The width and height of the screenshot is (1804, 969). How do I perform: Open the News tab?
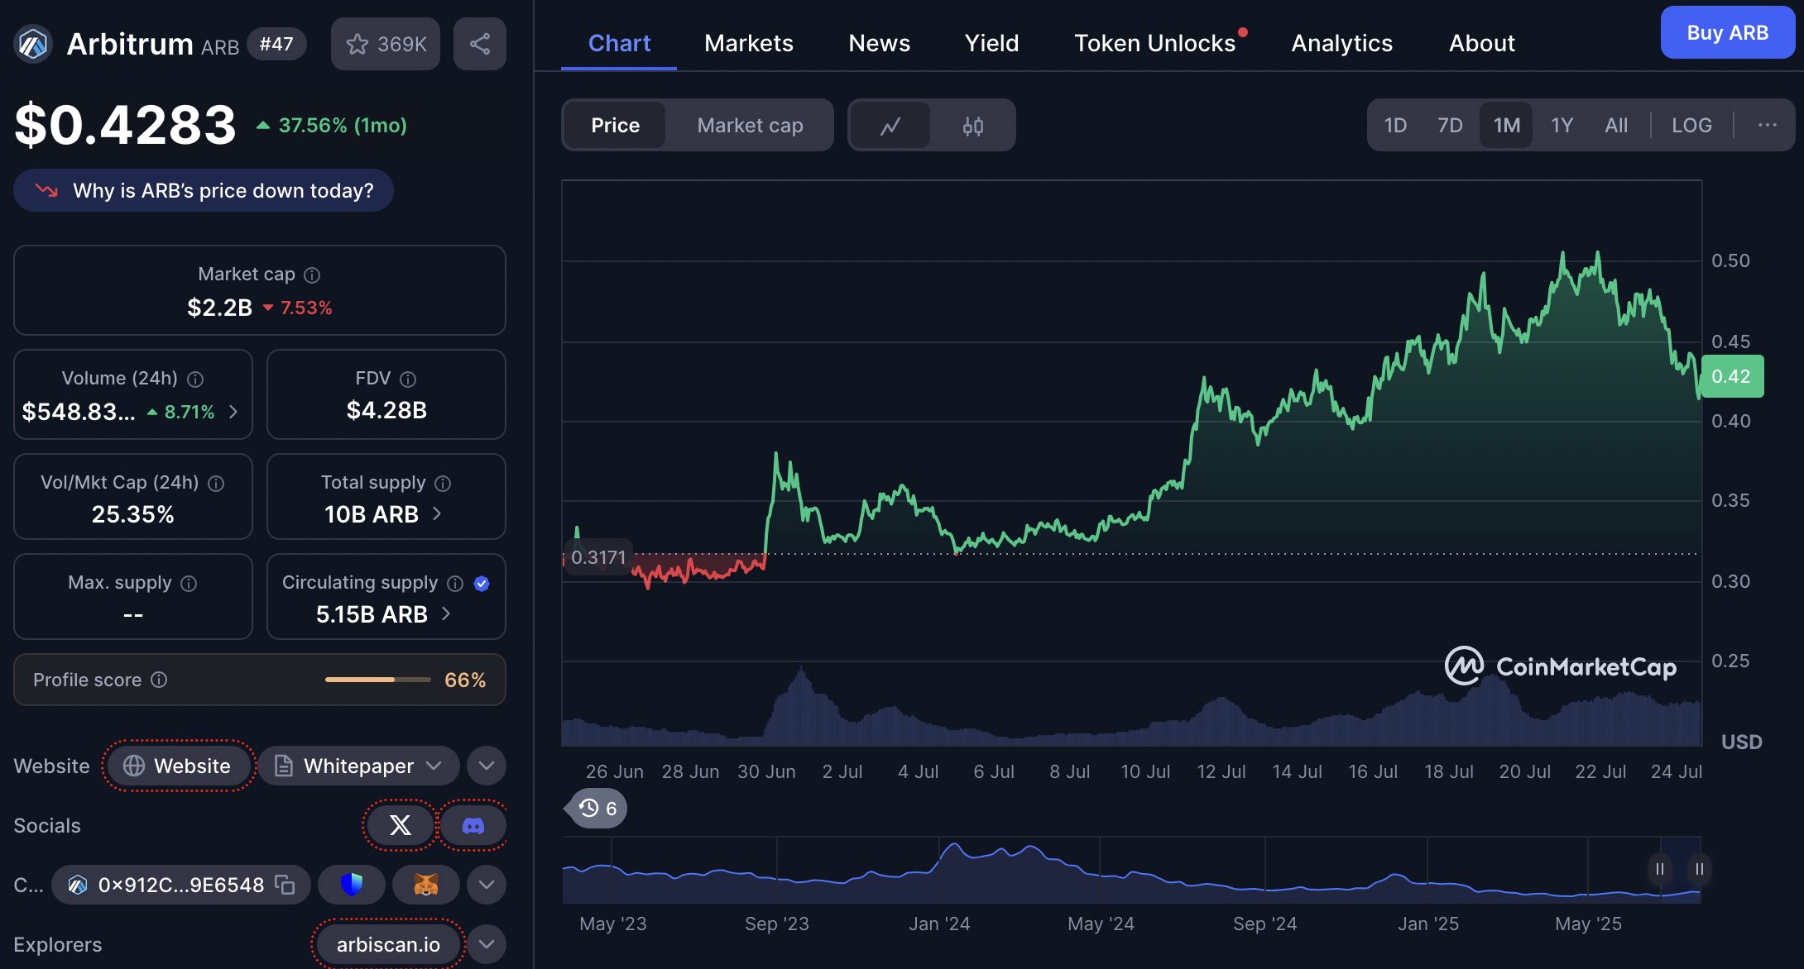point(879,43)
